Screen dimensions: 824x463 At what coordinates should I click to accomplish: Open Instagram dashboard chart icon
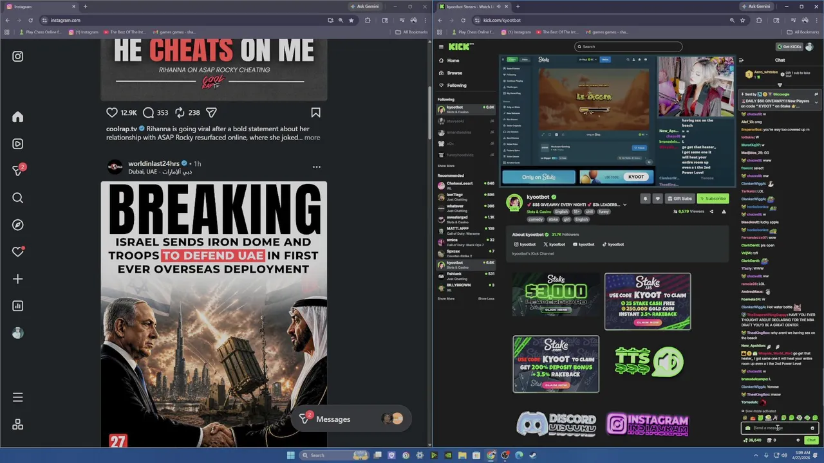pos(18,306)
